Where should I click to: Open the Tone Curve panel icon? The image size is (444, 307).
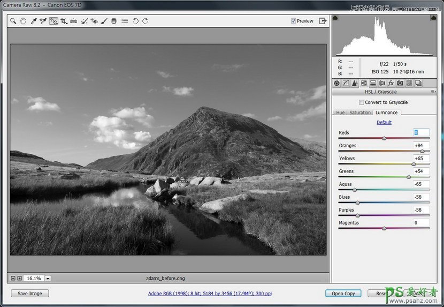pos(346,83)
